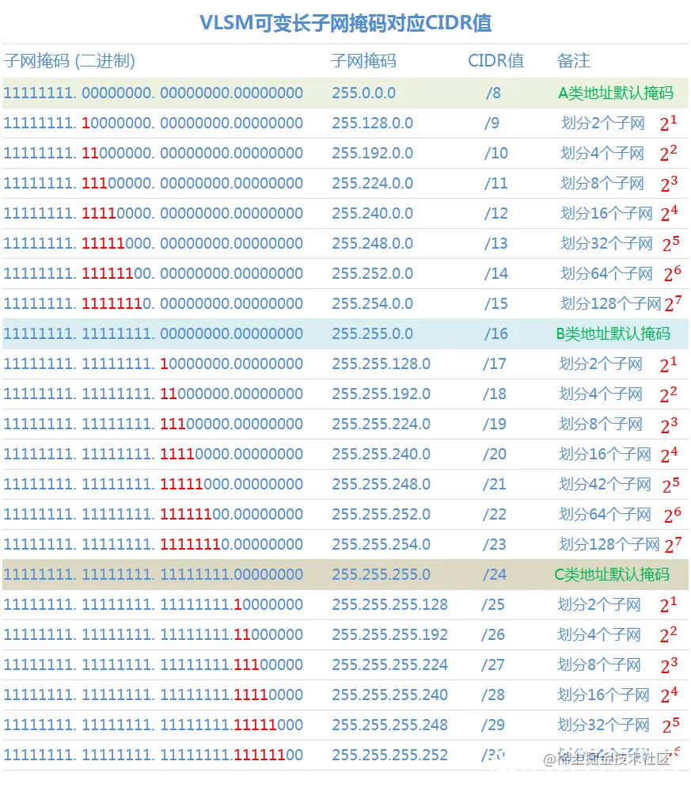Image resolution: width=691 pixels, height=788 pixels.
Task: Select 划分128个子网 in the /15 row
Action: [x=610, y=303]
